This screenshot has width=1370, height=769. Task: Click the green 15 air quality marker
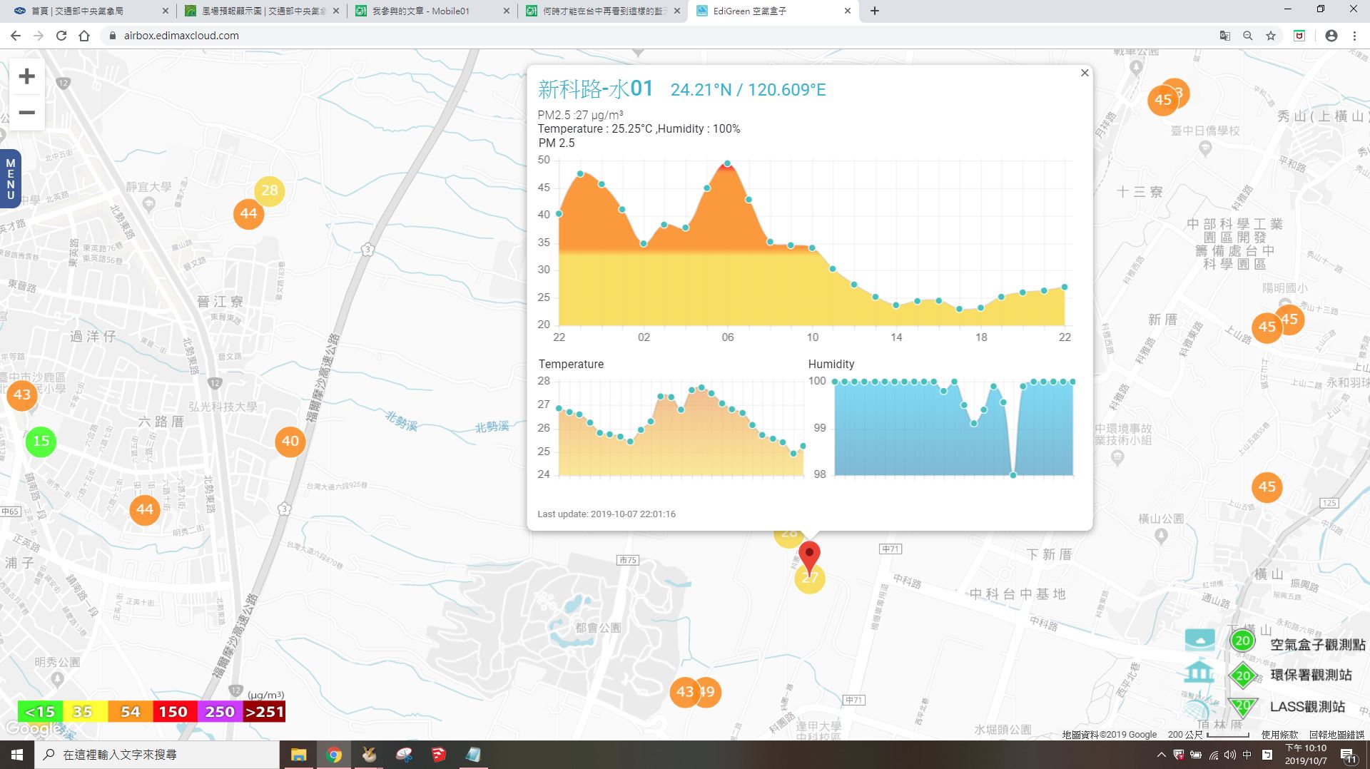click(x=41, y=442)
